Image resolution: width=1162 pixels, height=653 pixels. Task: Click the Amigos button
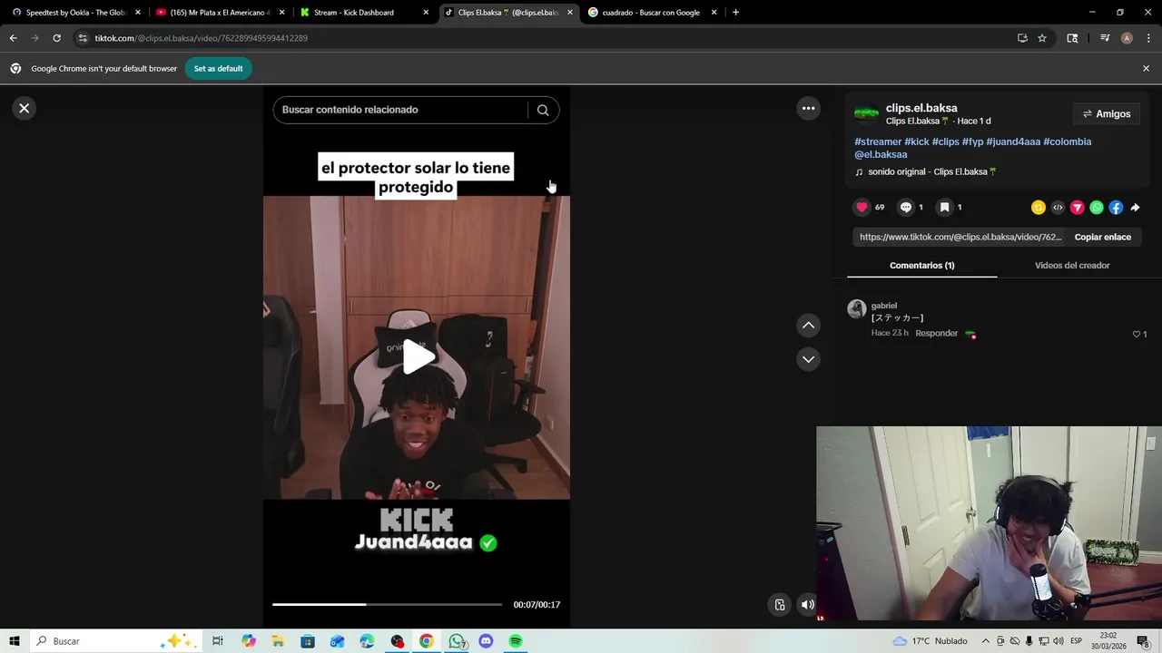[x=1106, y=114]
